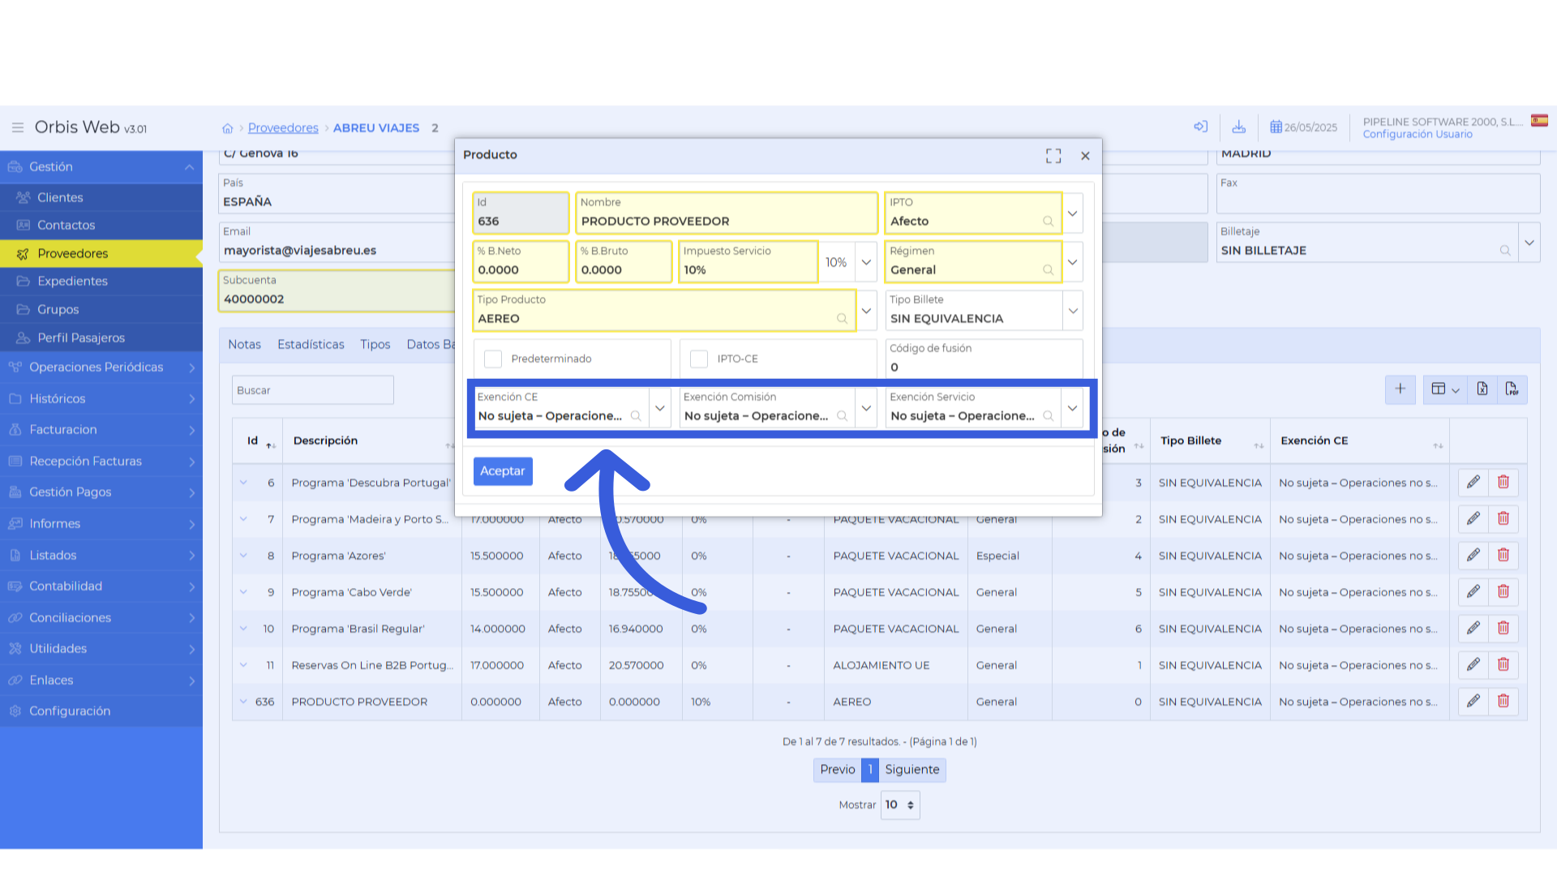Toggle the hamburger menu icon
Image resolution: width=1557 pixels, height=876 pixels.
point(18,128)
